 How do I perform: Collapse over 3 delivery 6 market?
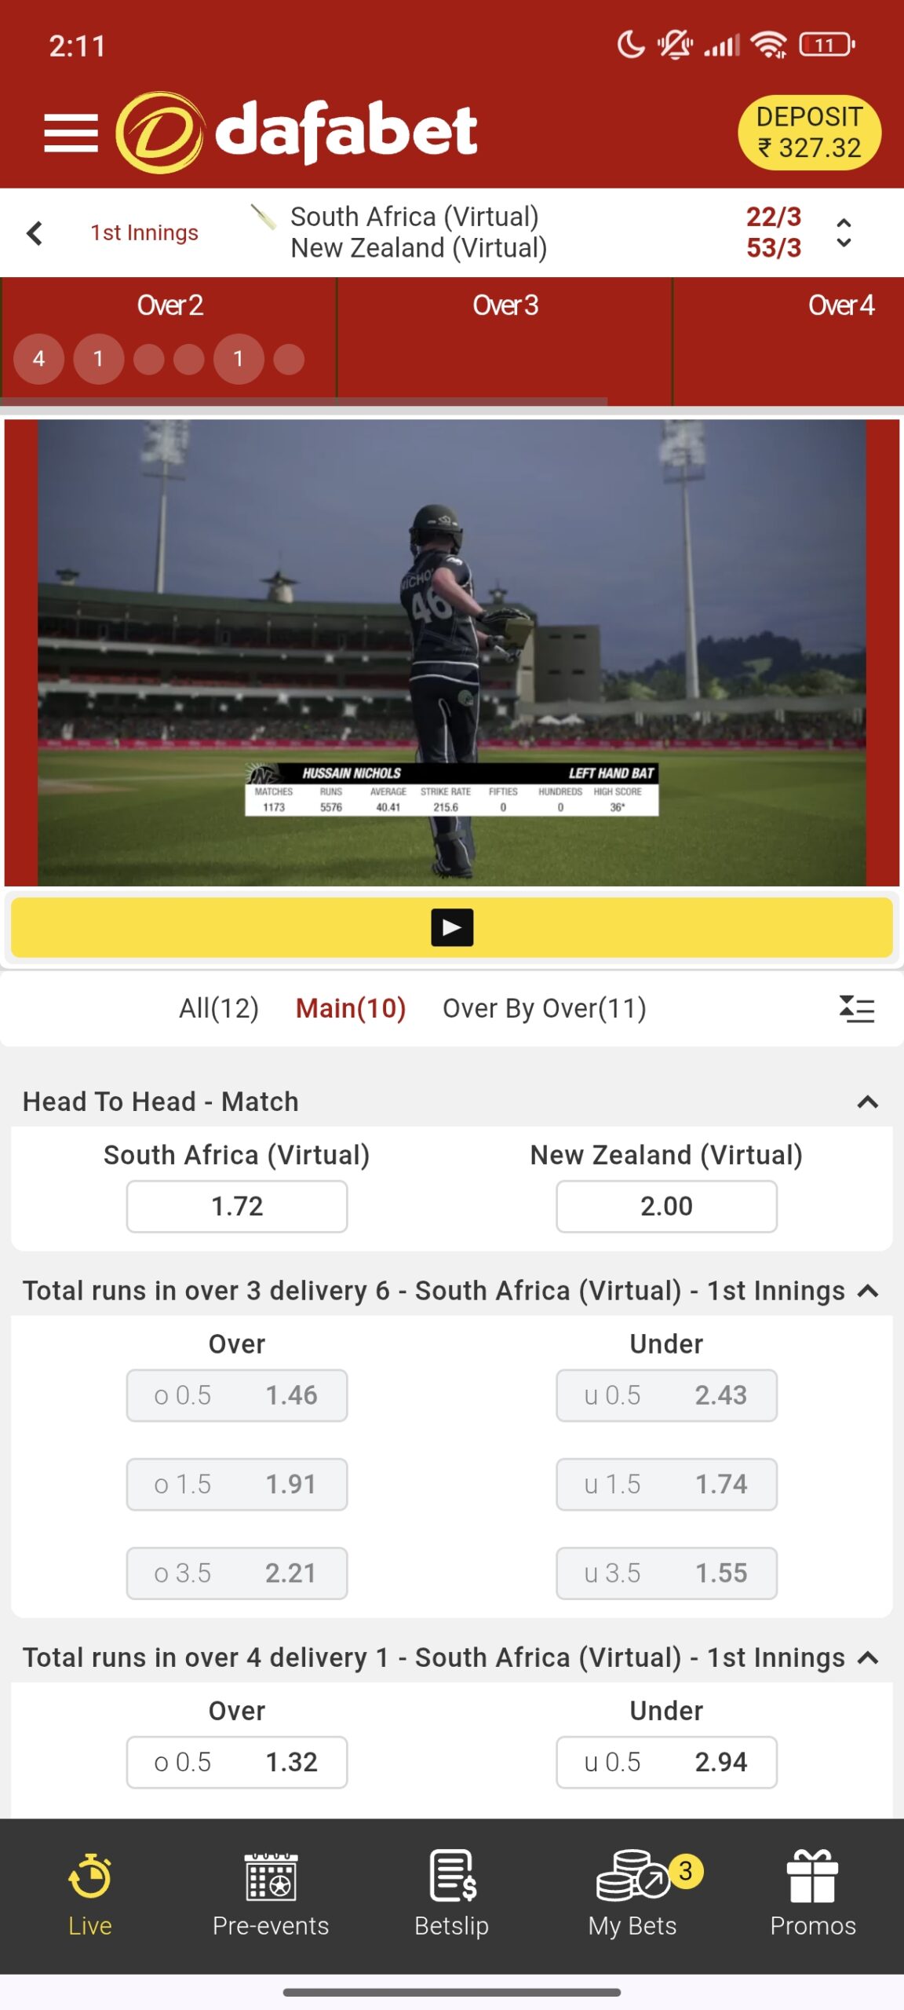click(x=868, y=1292)
